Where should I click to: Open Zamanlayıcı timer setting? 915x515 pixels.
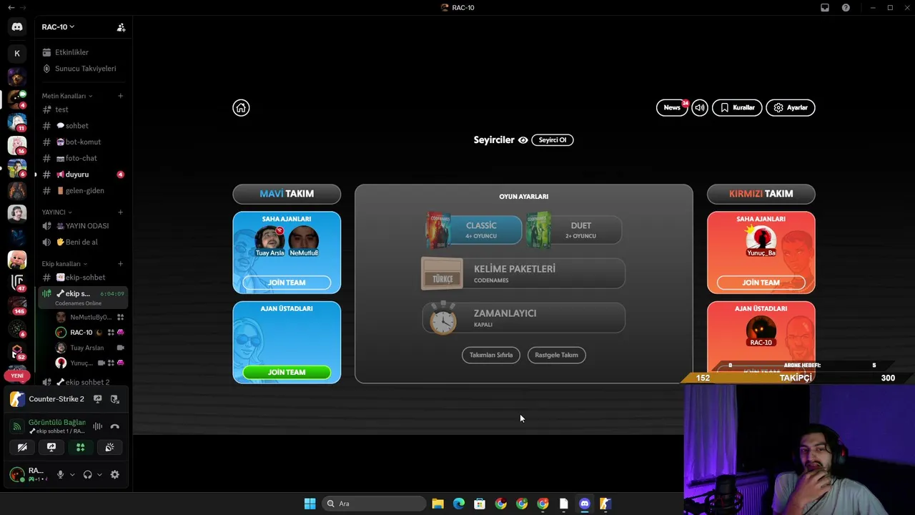point(523,318)
